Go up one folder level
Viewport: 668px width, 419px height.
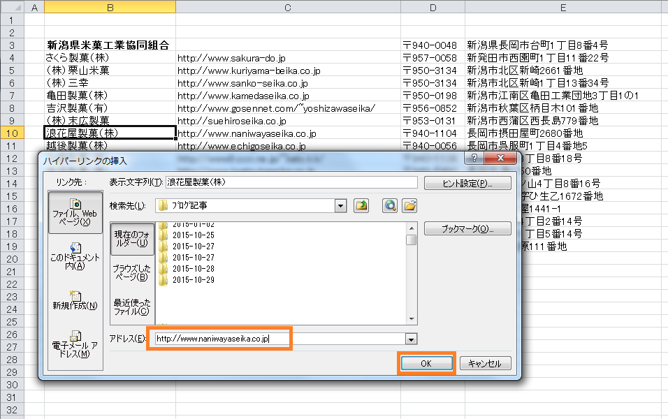[361, 205]
